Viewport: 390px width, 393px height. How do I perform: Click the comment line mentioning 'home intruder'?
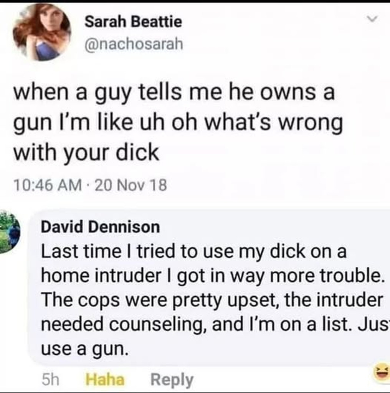[213, 276]
